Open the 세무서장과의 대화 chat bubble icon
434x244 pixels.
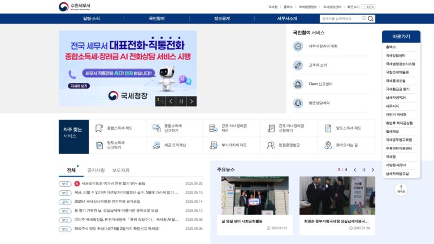[298, 46]
